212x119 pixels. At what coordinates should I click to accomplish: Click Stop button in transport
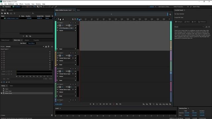click(x=90, y=104)
